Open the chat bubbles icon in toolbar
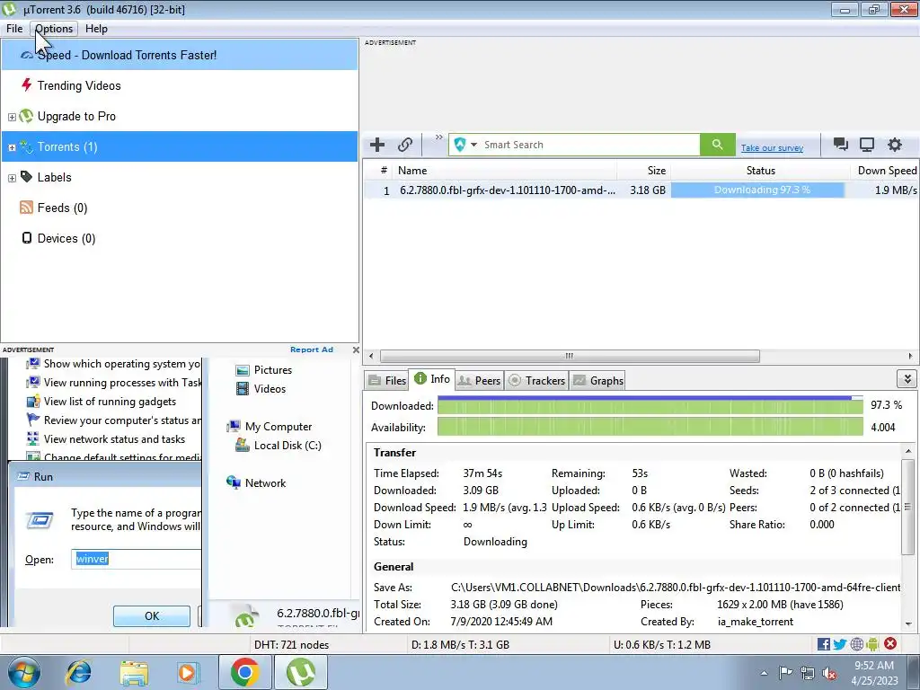Screen dimensions: 920x690 (840, 145)
